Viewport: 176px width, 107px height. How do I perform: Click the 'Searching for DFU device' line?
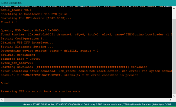click(x=36, y=18)
